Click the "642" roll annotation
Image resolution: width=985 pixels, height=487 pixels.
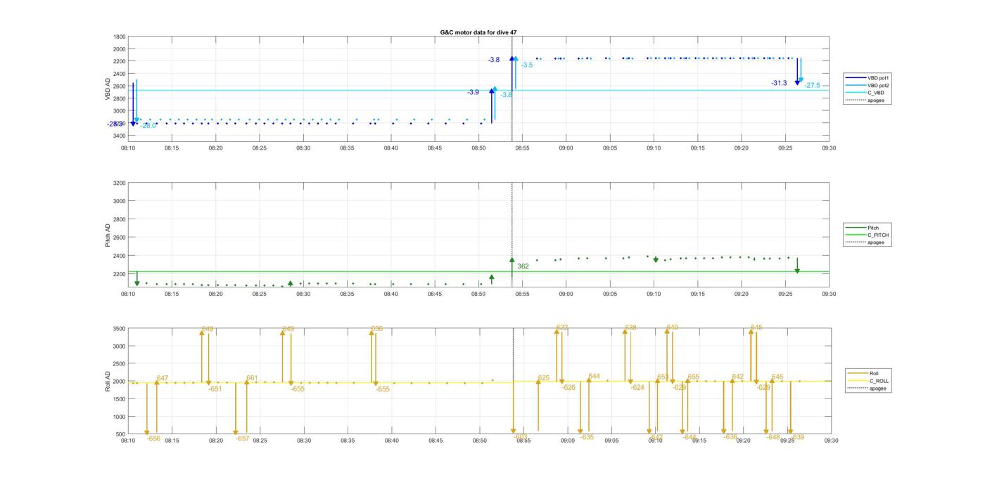[738, 377]
